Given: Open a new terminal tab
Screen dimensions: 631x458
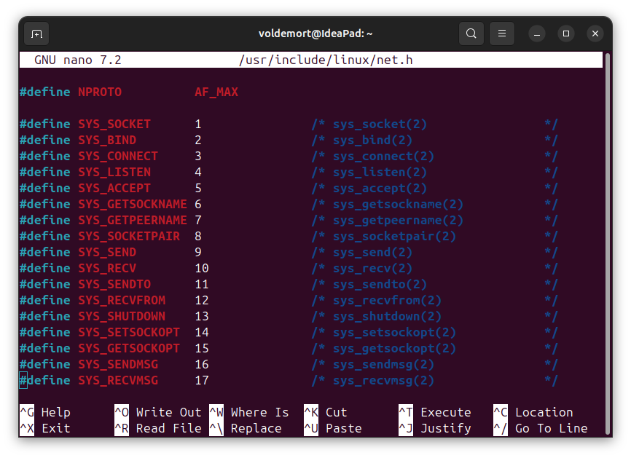Looking at the screenshot, I should [x=36, y=33].
